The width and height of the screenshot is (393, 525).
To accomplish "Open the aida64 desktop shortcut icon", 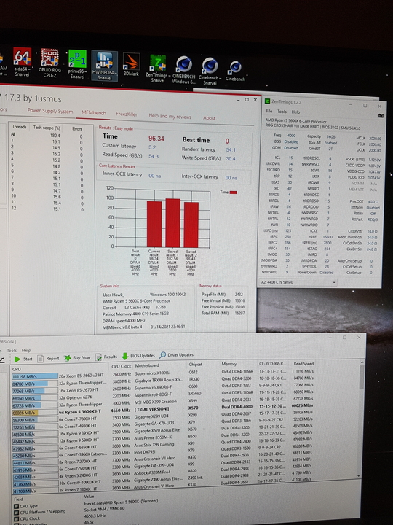I will pos(22,62).
